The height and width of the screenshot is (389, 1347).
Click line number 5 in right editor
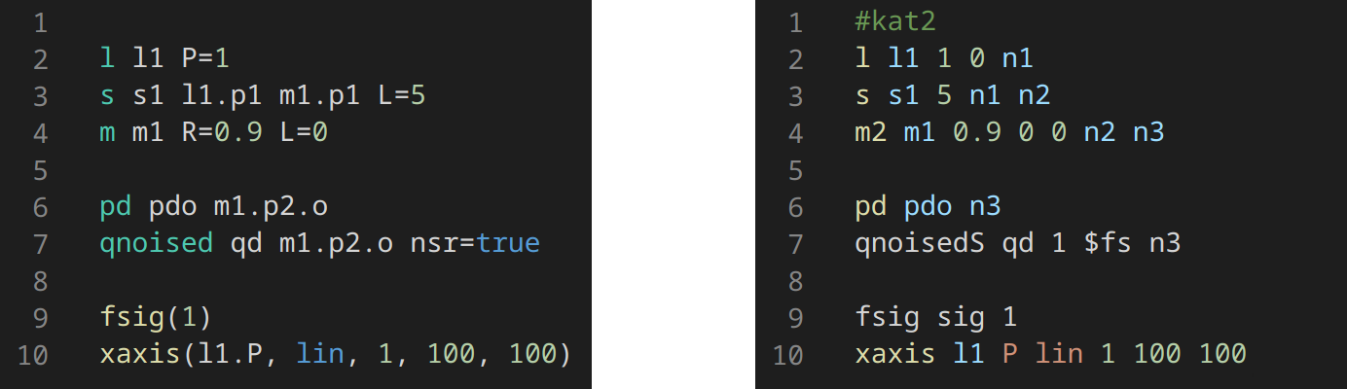(796, 170)
